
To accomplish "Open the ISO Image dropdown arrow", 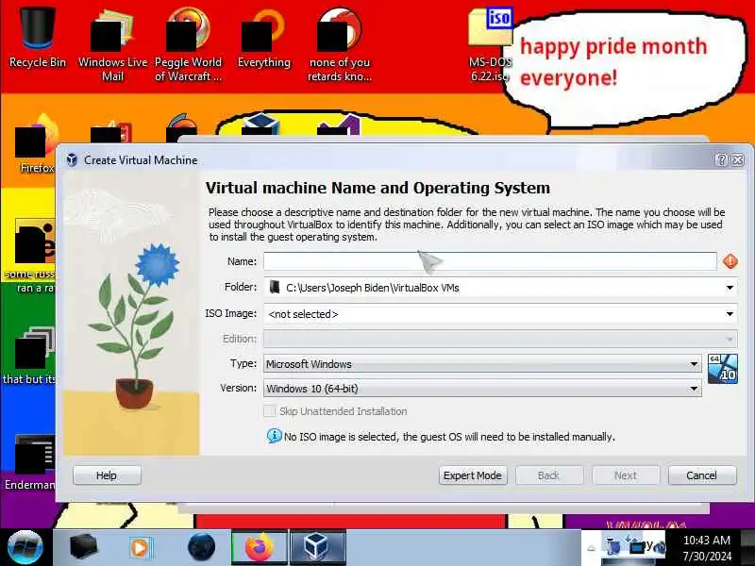I will tap(730, 314).
